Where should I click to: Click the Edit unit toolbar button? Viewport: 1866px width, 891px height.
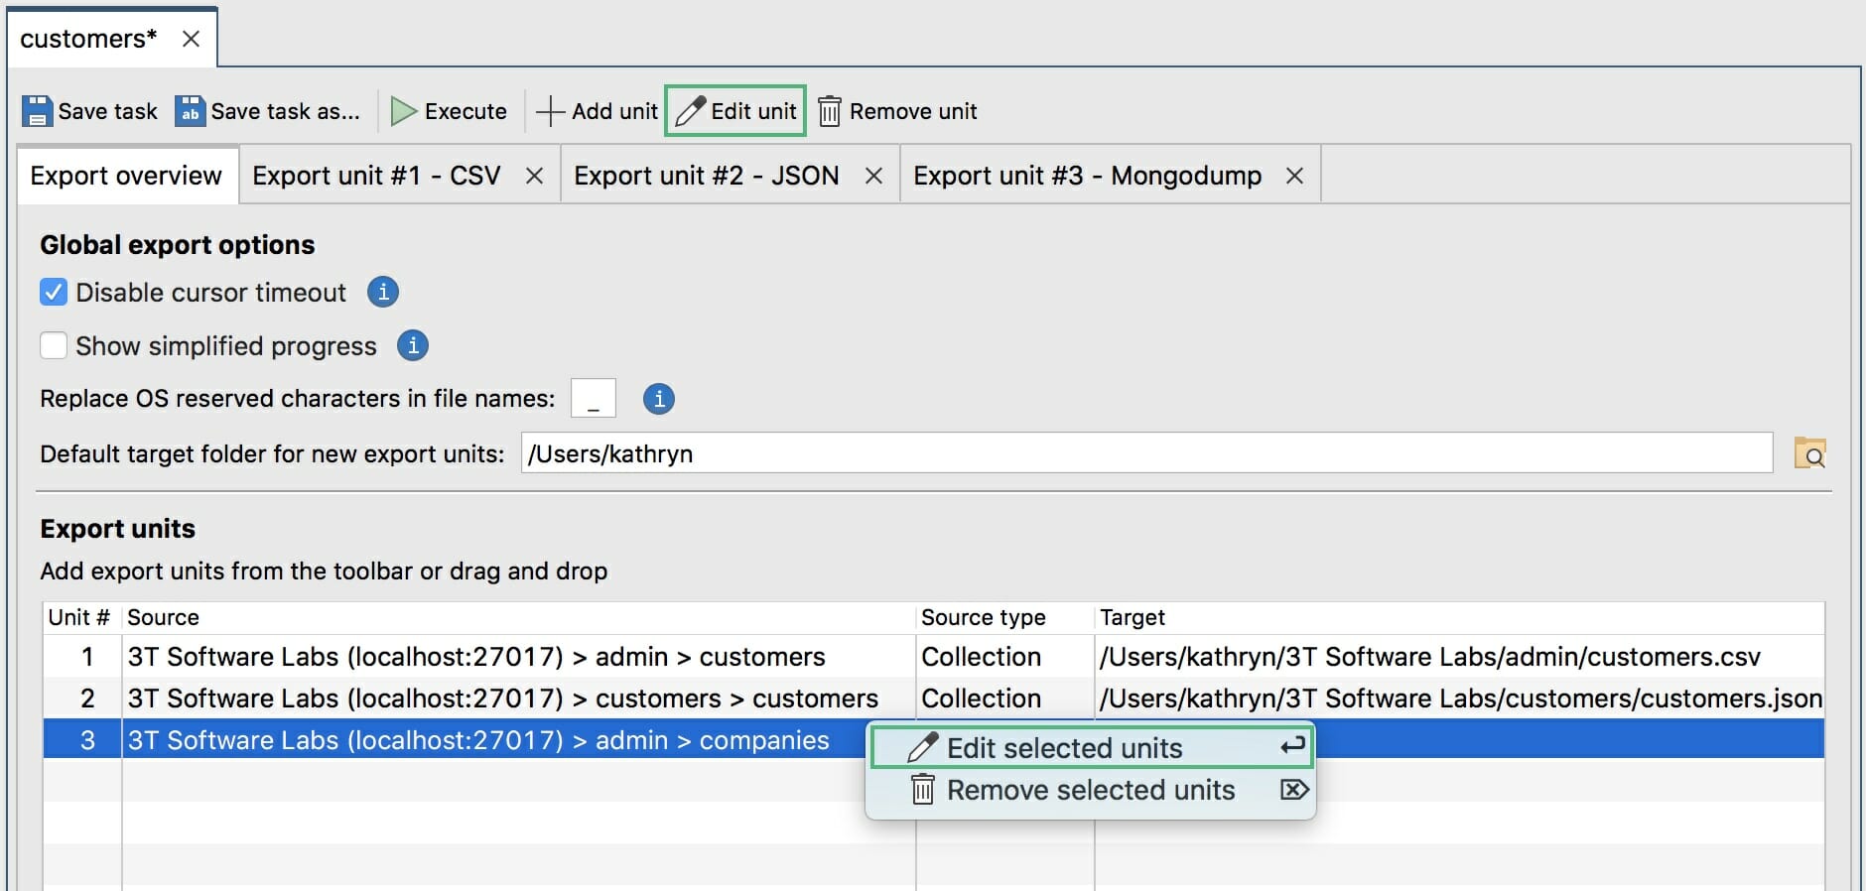tap(735, 111)
